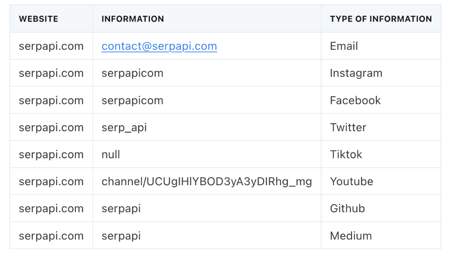Click serpapi in the Medium row
Viewport: 449px width, 261px height.
coord(121,236)
